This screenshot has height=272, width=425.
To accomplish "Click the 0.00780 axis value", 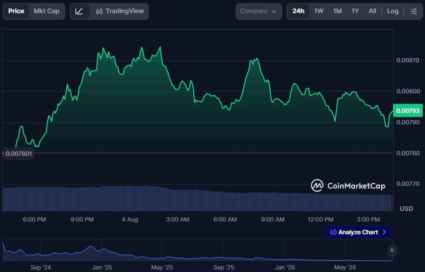I will point(408,153).
